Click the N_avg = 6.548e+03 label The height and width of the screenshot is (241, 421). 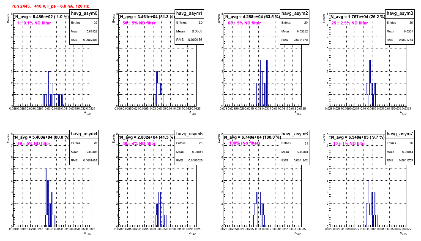pyautogui.click(x=357, y=137)
